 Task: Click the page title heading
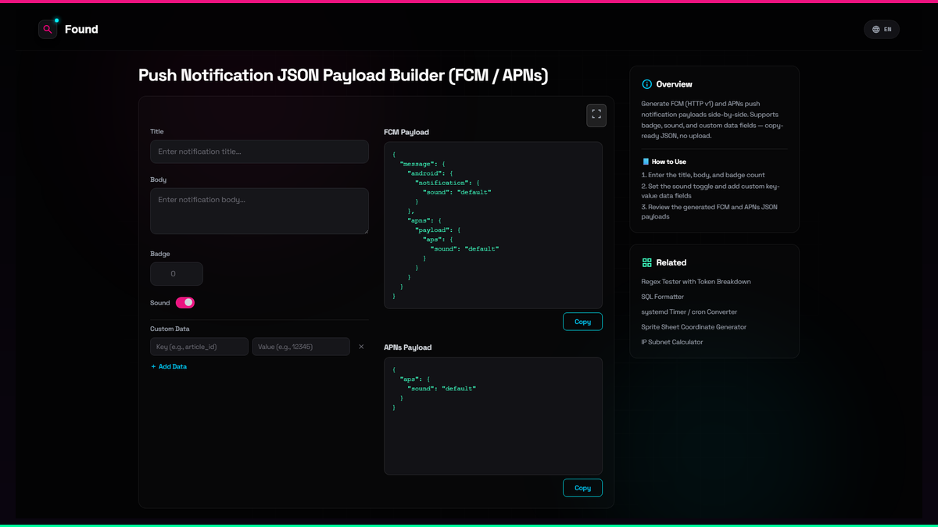(343, 76)
